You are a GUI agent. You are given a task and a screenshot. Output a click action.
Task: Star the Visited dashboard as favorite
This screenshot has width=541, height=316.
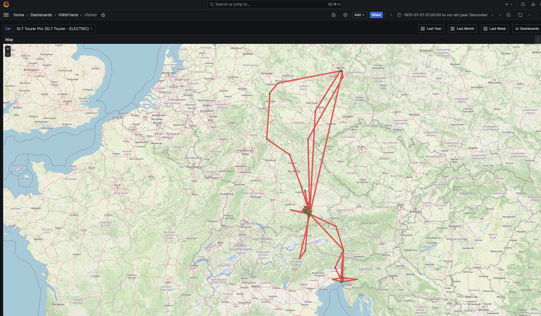103,15
